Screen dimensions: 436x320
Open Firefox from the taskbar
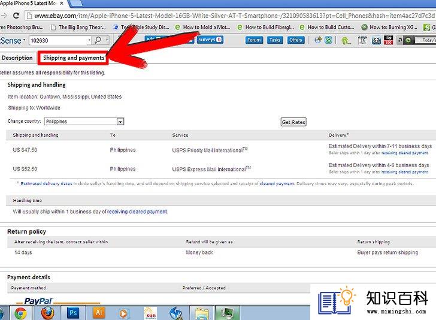pos(48,313)
